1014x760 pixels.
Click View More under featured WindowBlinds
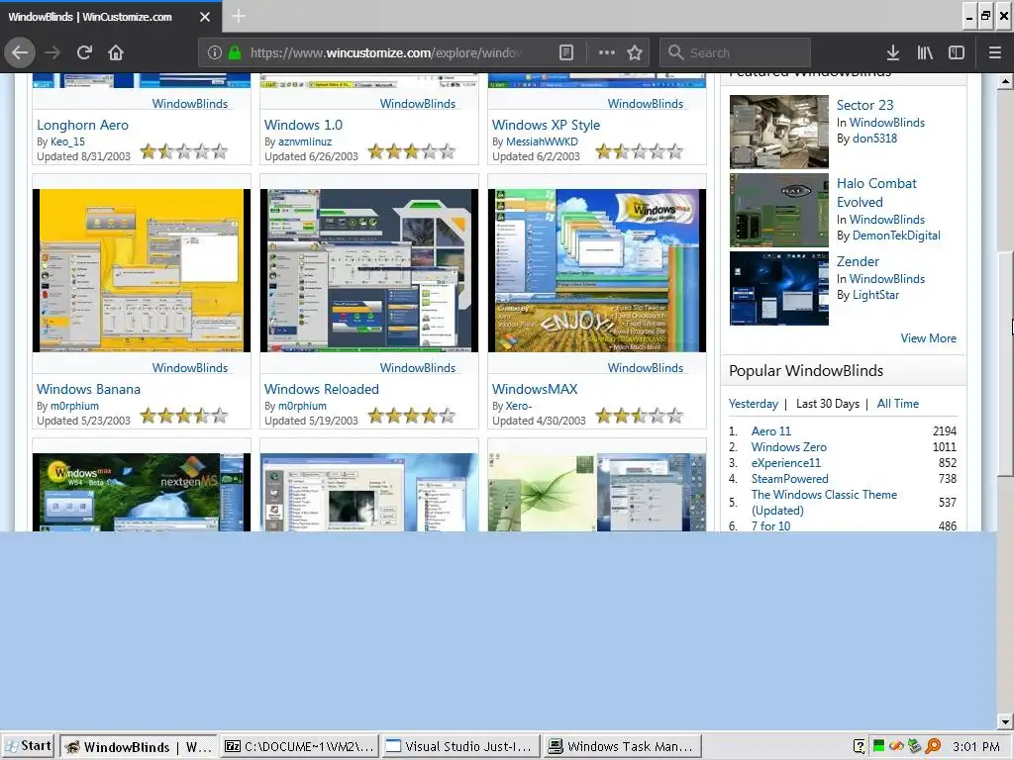tap(928, 338)
